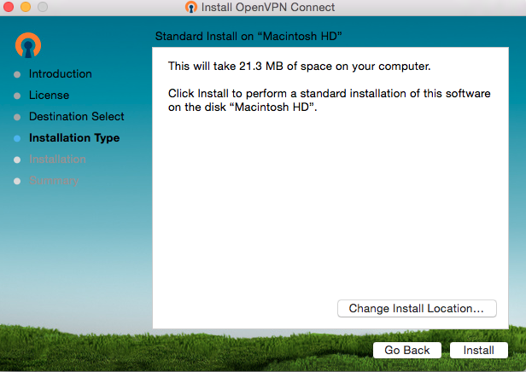526x372 pixels.
Task: Click the Install button
Action: [478, 350]
